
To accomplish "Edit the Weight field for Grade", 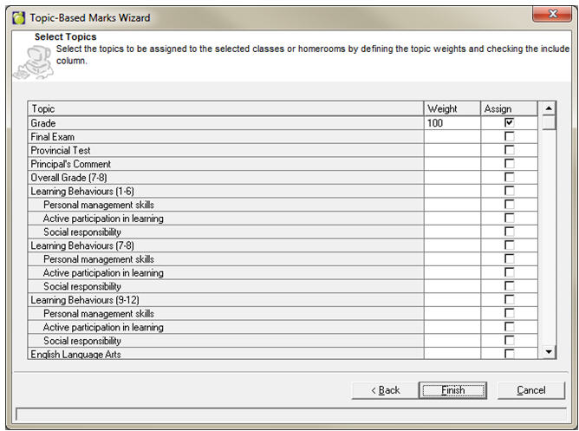I will (x=452, y=123).
